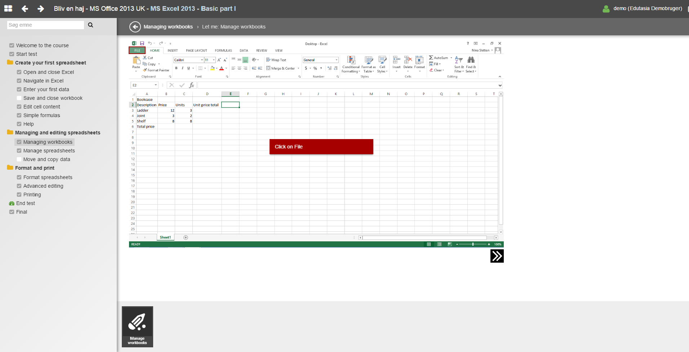Collapse the ribbon with the up chevron
689x352 pixels.
[500, 76]
